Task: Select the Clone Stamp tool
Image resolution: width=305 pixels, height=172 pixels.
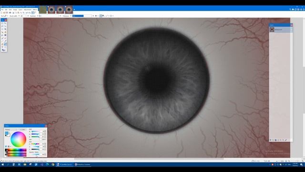Action: click(2, 44)
